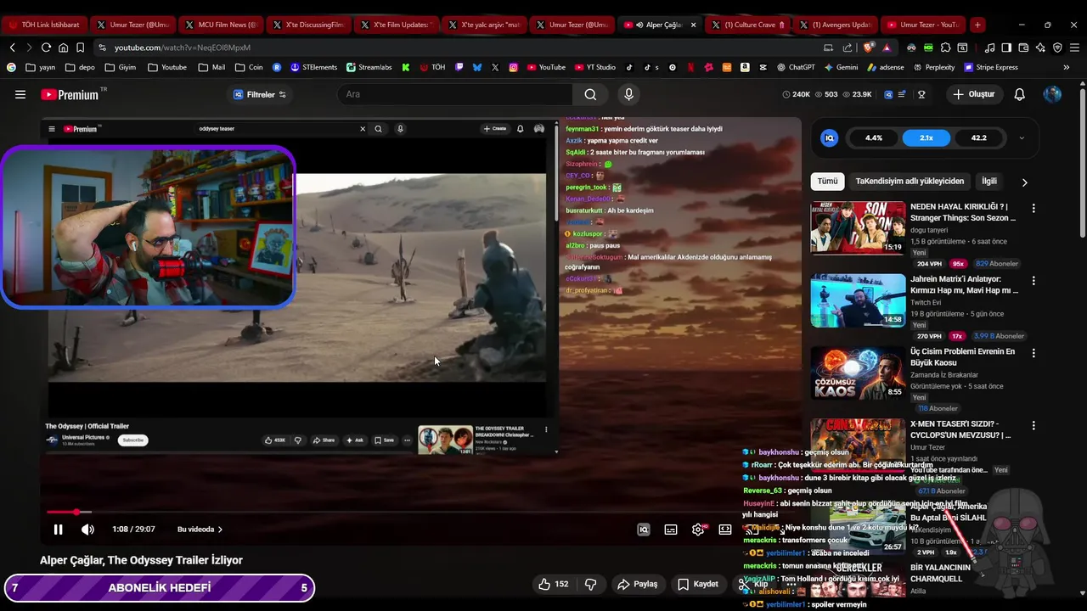Image resolution: width=1087 pixels, height=611 pixels.
Task: Open the account avatar menu
Action: pos(1052,94)
